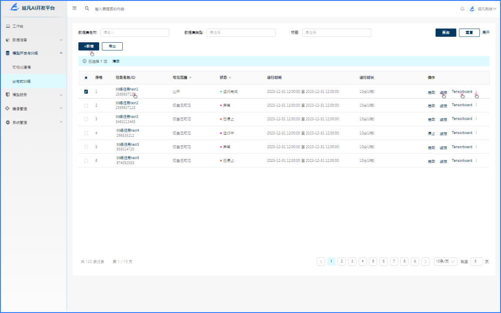
Task: Open Tensorboard for 训练任务test4
Action: 461,133
